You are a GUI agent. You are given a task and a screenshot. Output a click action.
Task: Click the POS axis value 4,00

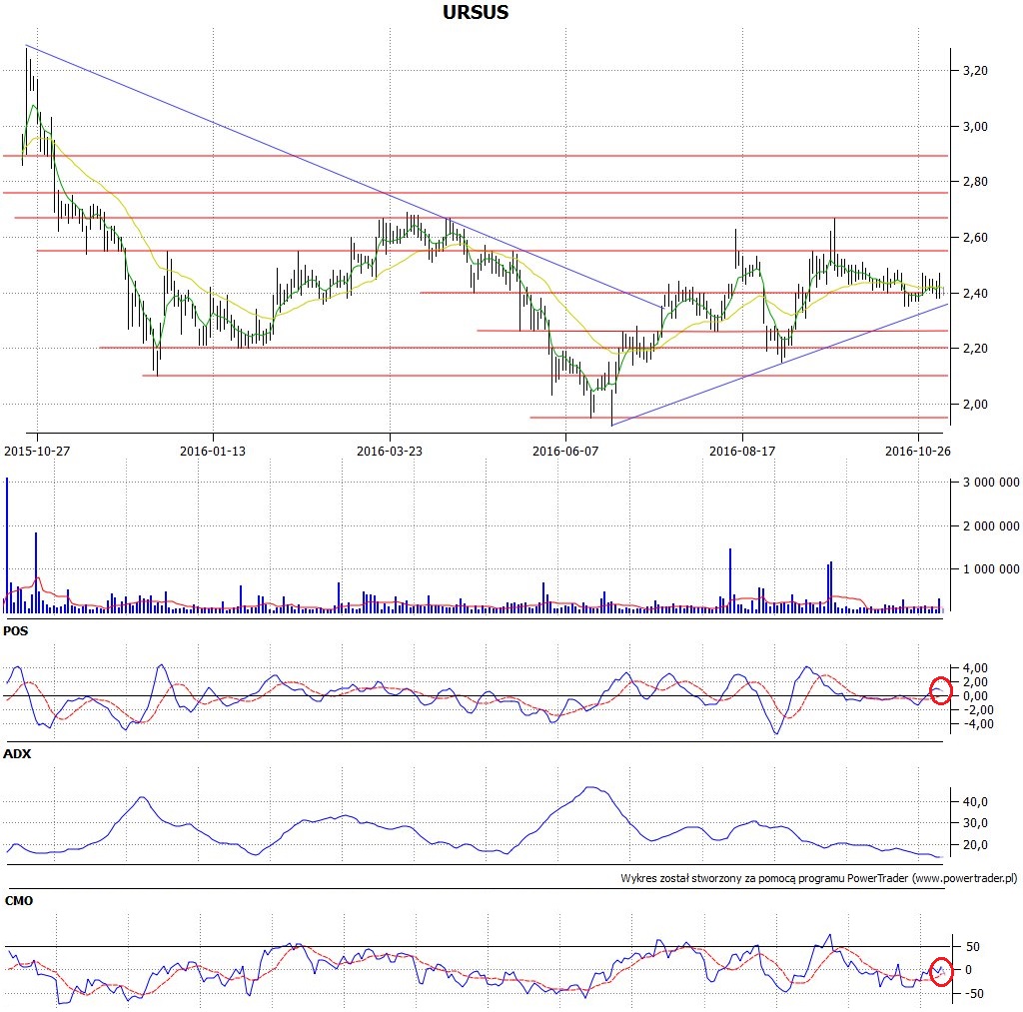[975, 668]
